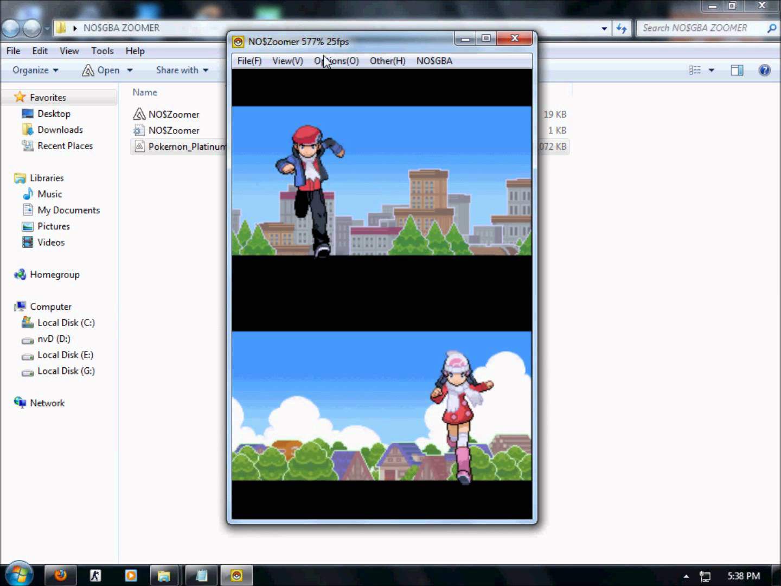Viewport: 781px width, 586px height.
Task: Select Recent Places in the sidebar
Action: click(65, 146)
